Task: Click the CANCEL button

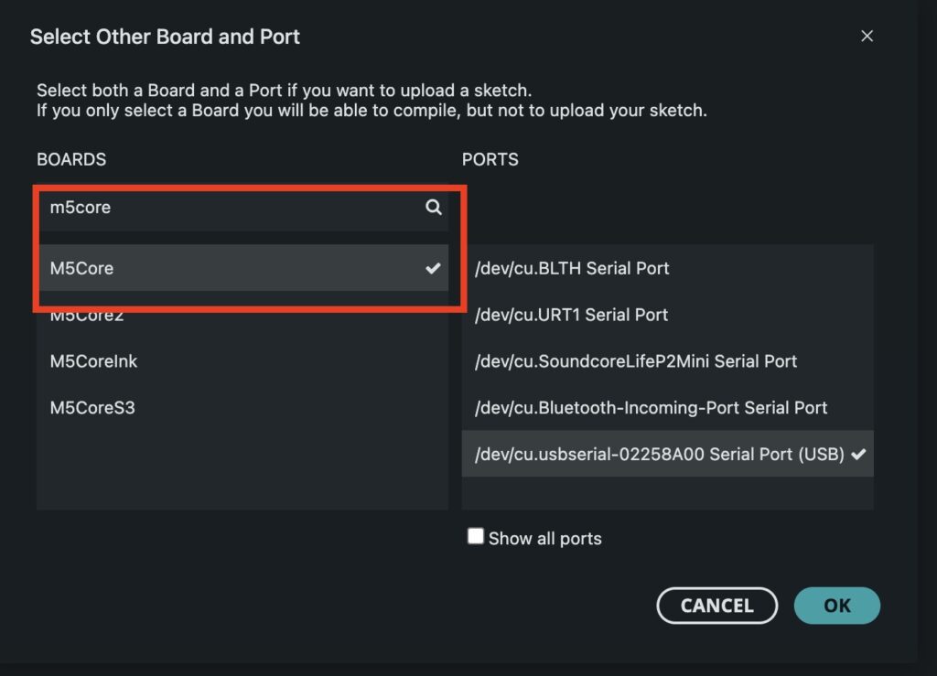Action: [717, 606]
